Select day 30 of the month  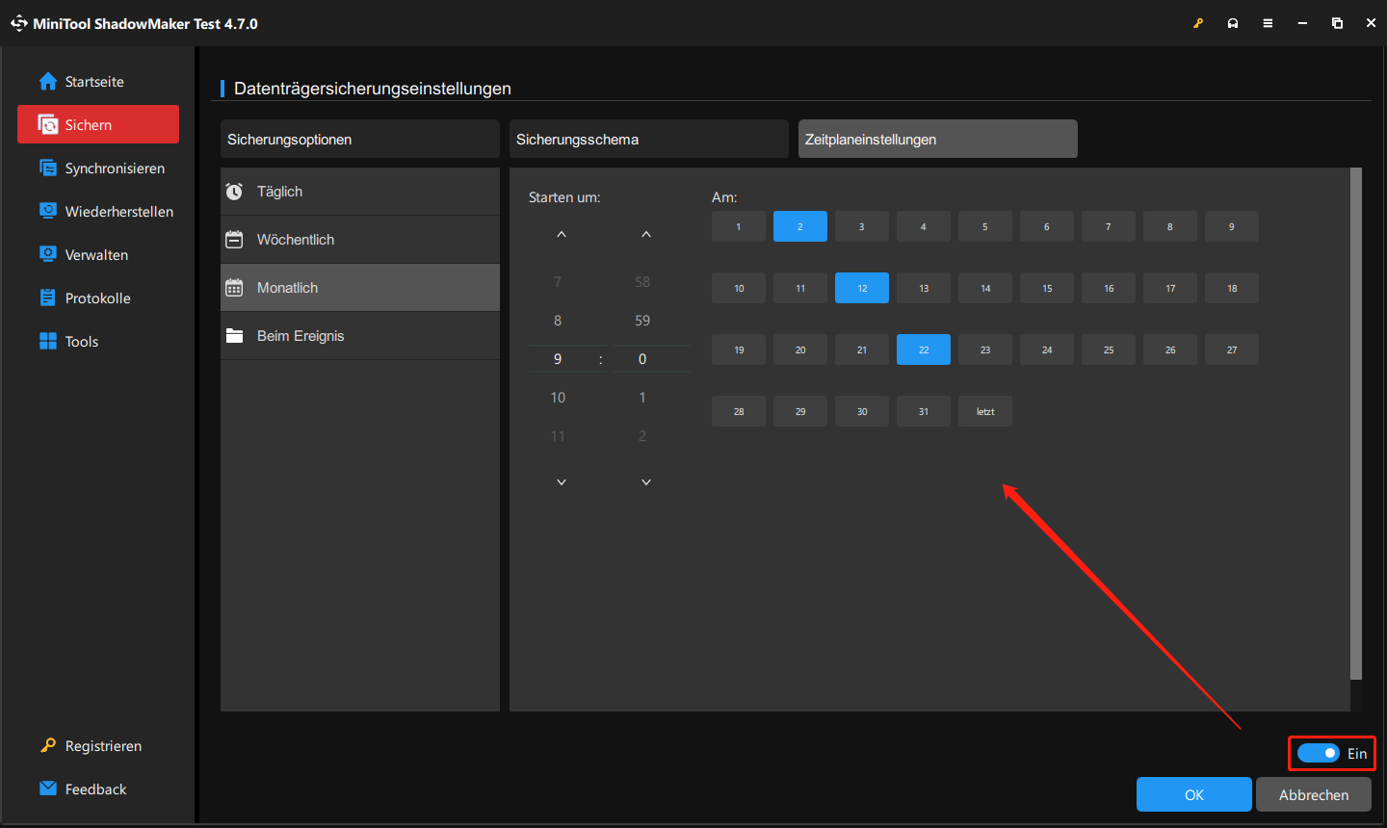click(862, 411)
